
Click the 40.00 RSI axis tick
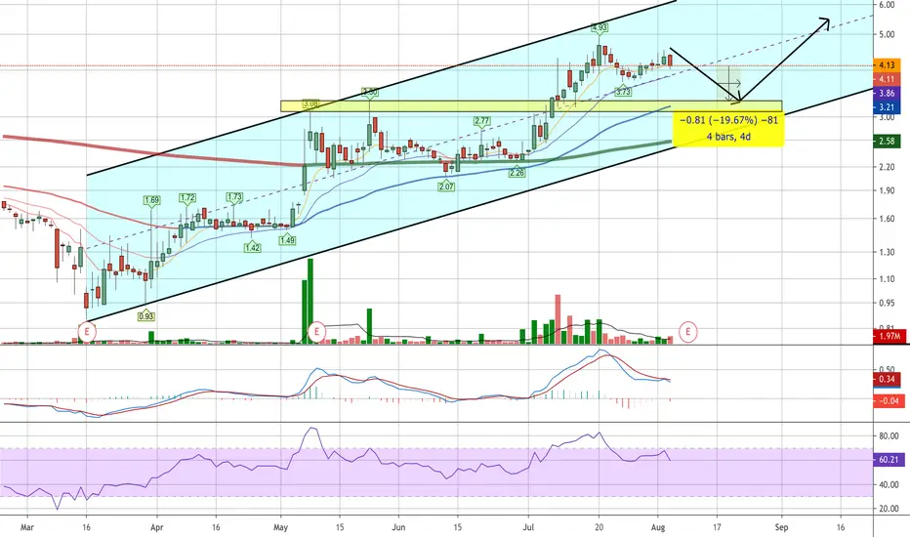tap(889, 485)
